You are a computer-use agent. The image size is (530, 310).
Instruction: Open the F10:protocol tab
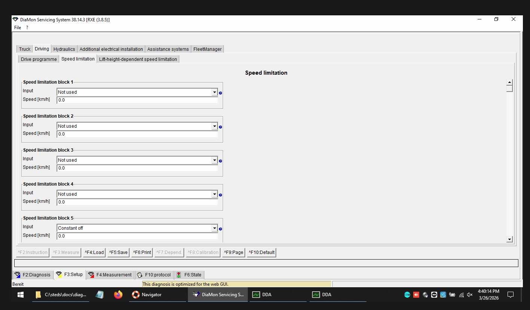click(x=154, y=275)
